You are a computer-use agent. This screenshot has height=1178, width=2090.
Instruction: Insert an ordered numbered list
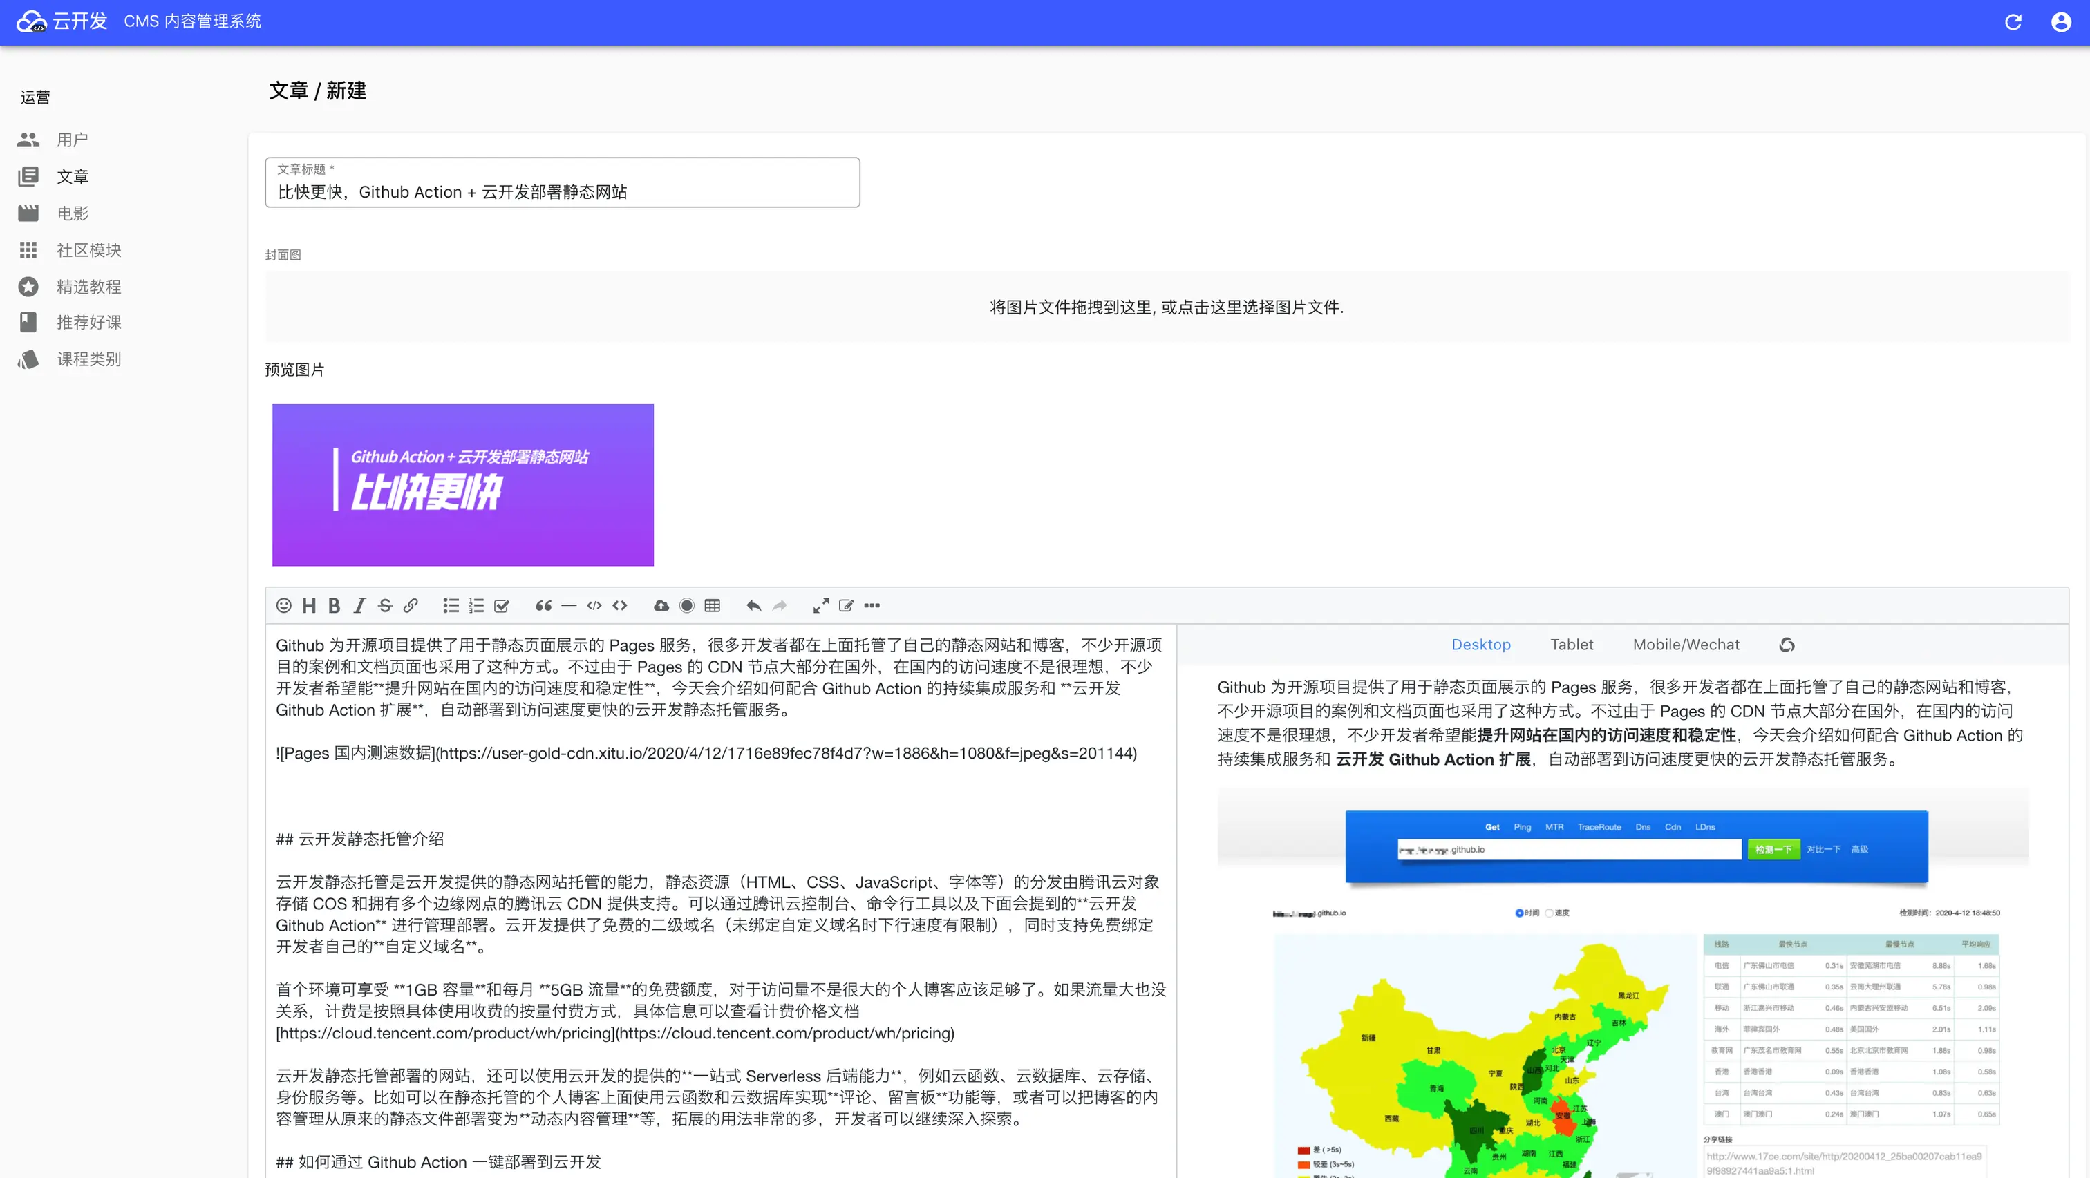pyautogui.click(x=476, y=605)
